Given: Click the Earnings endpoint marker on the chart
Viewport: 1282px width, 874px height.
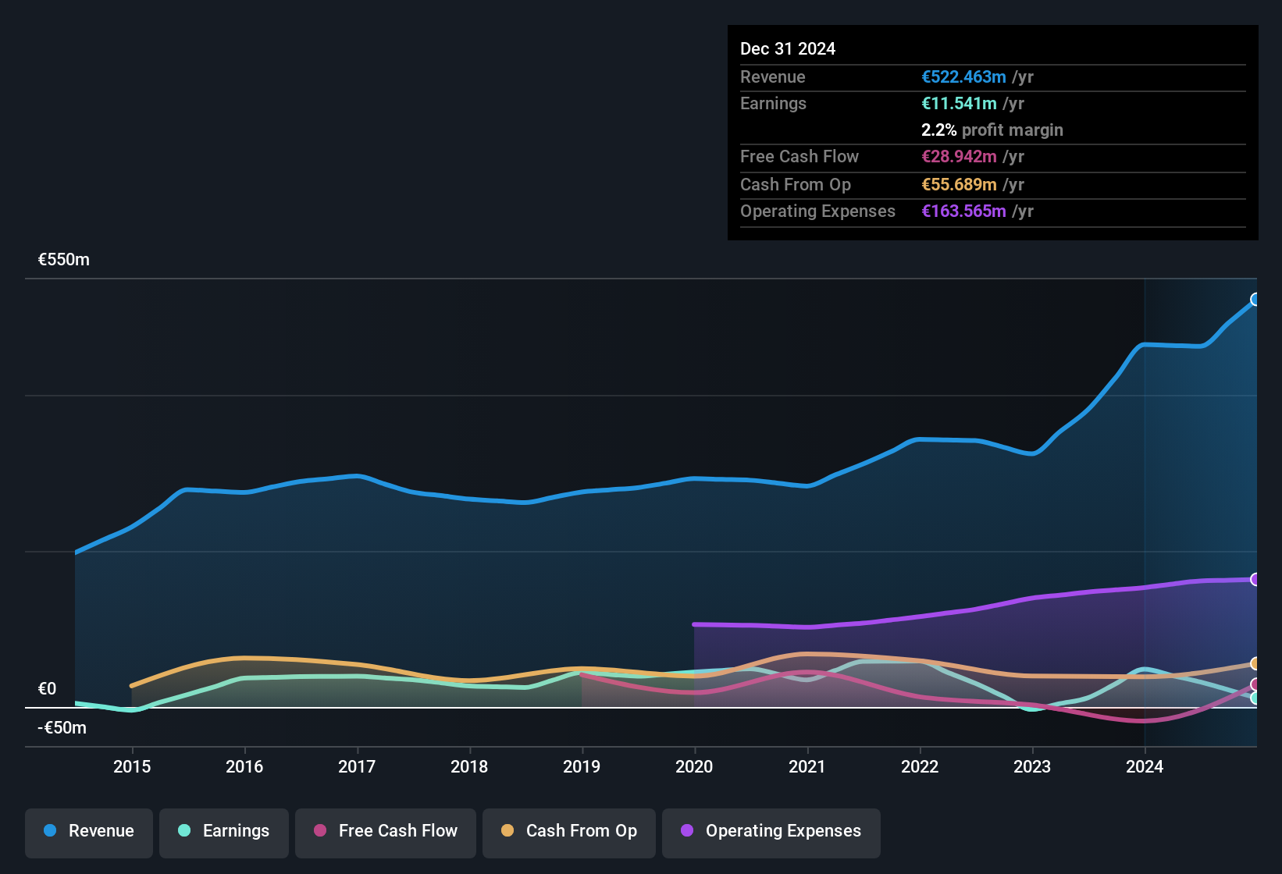Looking at the screenshot, I should [1255, 698].
